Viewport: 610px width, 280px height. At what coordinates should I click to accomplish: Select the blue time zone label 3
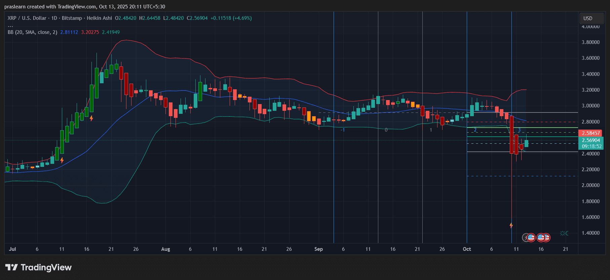519,130
